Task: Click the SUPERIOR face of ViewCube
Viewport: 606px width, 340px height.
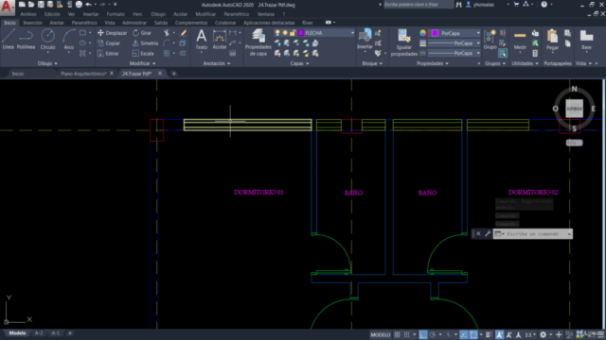Action: (x=575, y=109)
